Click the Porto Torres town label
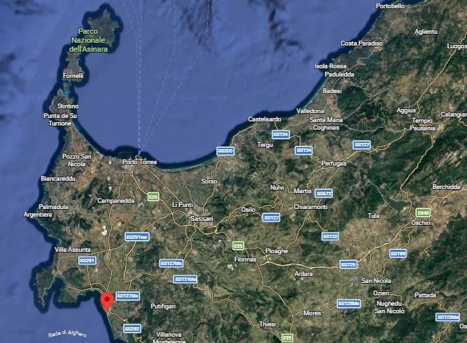467x343 pixels. pyautogui.click(x=140, y=162)
